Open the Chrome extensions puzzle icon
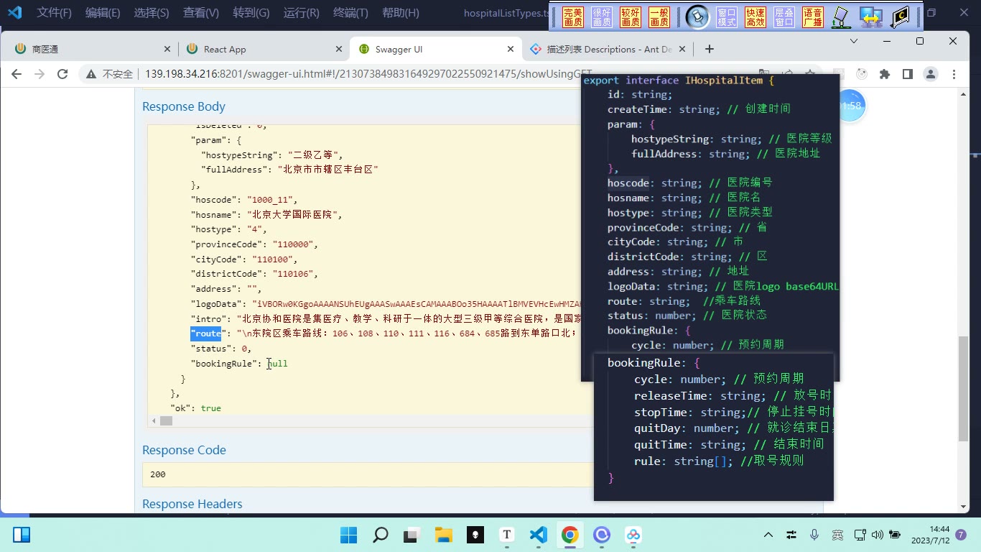The height and width of the screenshot is (552, 981). click(x=885, y=74)
